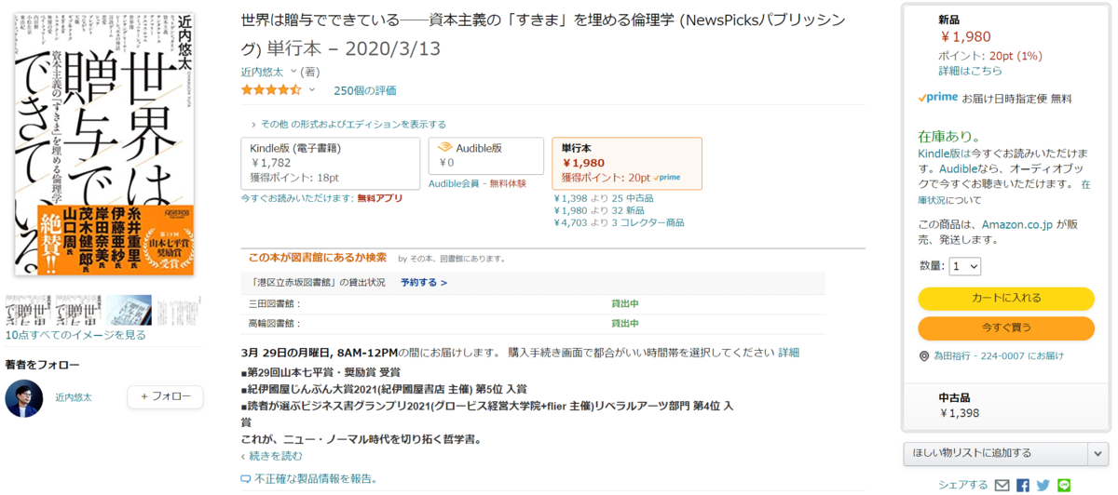Share on Twitter icon
The height and width of the screenshot is (495, 1118).
[1043, 485]
